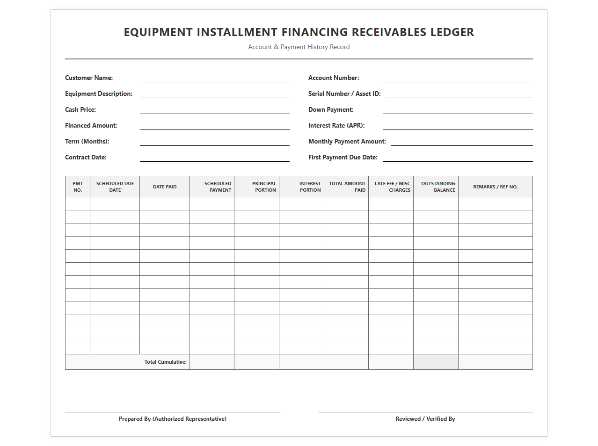Click the Term (Months) blank line
Viewport: 598px width, 446px height.
[215, 141]
